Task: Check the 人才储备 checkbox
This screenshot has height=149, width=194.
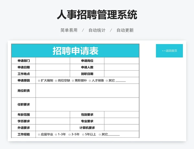Action: click(x=90, y=81)
